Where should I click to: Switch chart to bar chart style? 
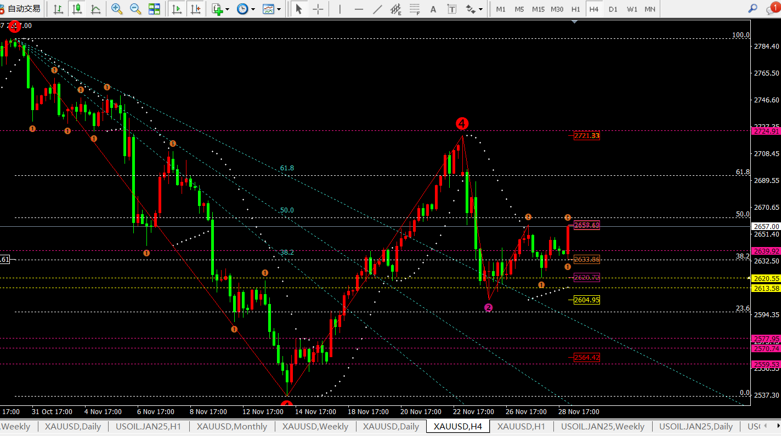tap(58, 9)
